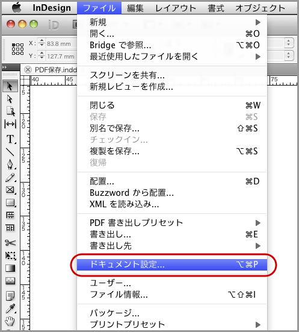299x332 pixels.
Task: Choose パッケージ... menu item
Action: [x=172, y=313]
